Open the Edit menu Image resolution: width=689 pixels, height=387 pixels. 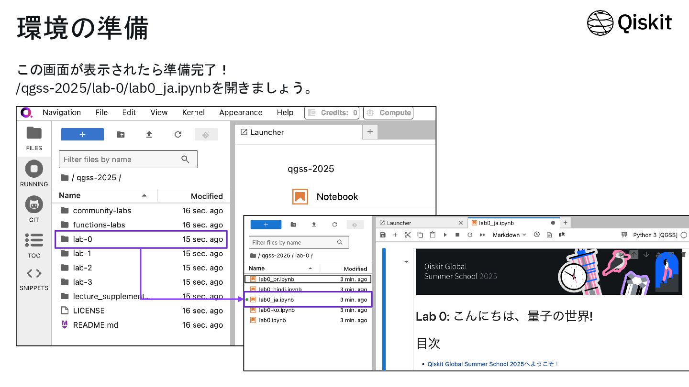click(129, 113)
